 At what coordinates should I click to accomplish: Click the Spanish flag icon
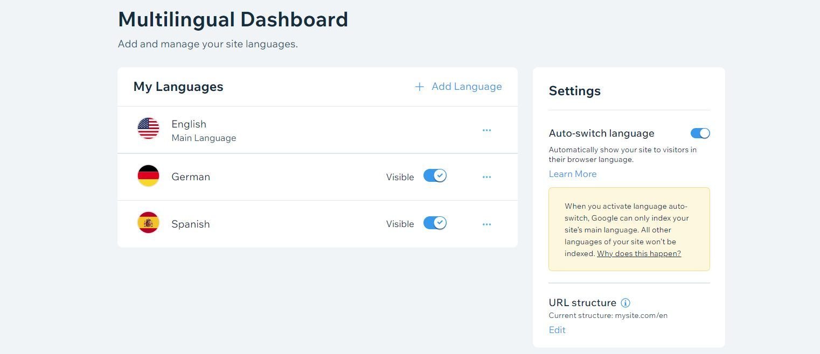[x=148, y=223]
